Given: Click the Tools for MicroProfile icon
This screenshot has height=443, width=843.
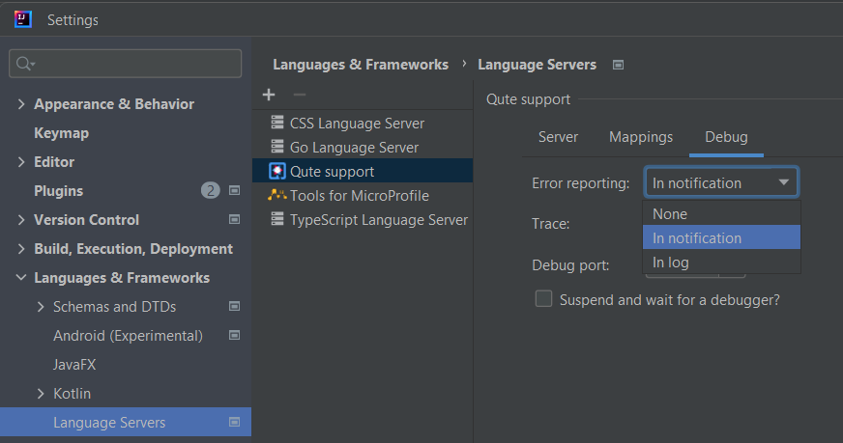Looking at the screenshot, I should pos(277,196).
